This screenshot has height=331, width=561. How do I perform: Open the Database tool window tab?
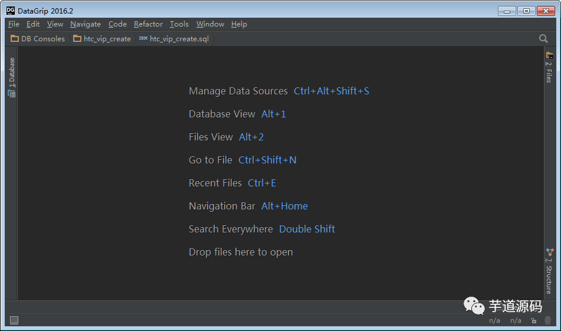[x=12, y=77]
